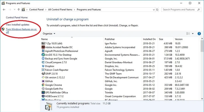This screenshot has height=112, width=204.
Task: Click the change view layout icon
Action: [x=188, y=34]
